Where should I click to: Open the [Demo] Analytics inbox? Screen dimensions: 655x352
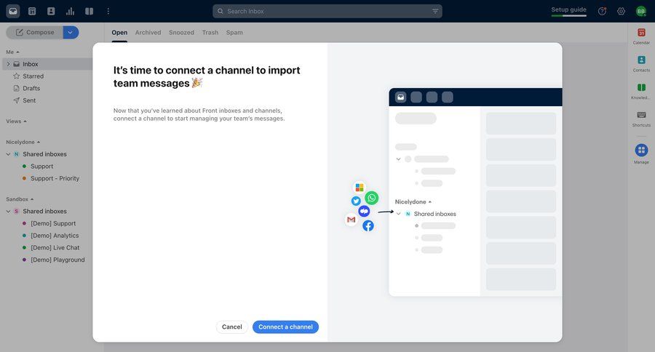click(55, 236)
